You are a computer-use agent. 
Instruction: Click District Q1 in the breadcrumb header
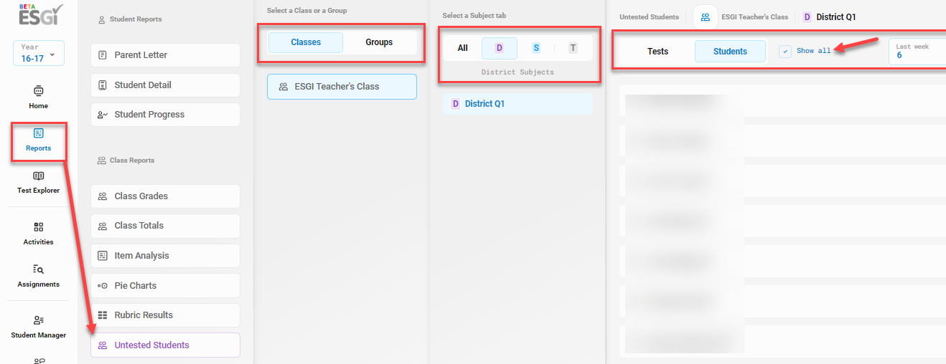[829, 17]
